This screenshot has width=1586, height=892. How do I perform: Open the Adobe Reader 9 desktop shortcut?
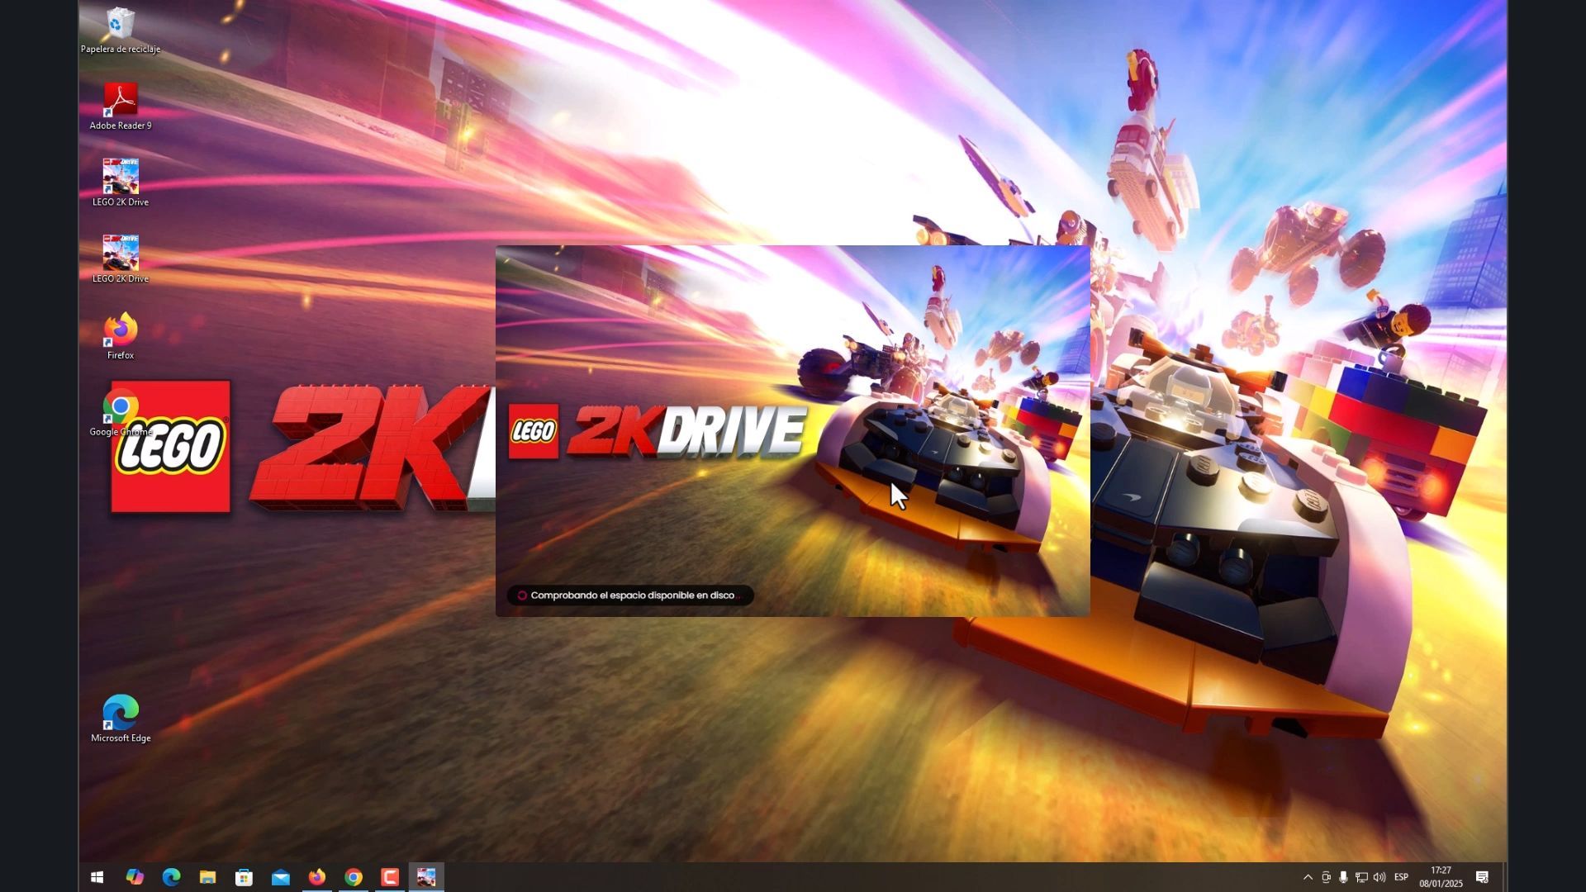tap(121, 107)
